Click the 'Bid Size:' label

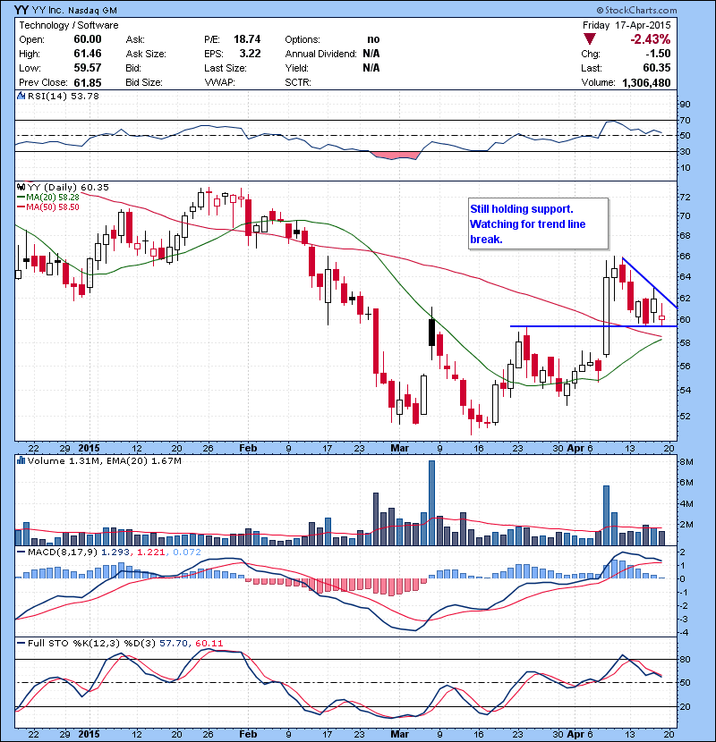(x=144, y=82)
